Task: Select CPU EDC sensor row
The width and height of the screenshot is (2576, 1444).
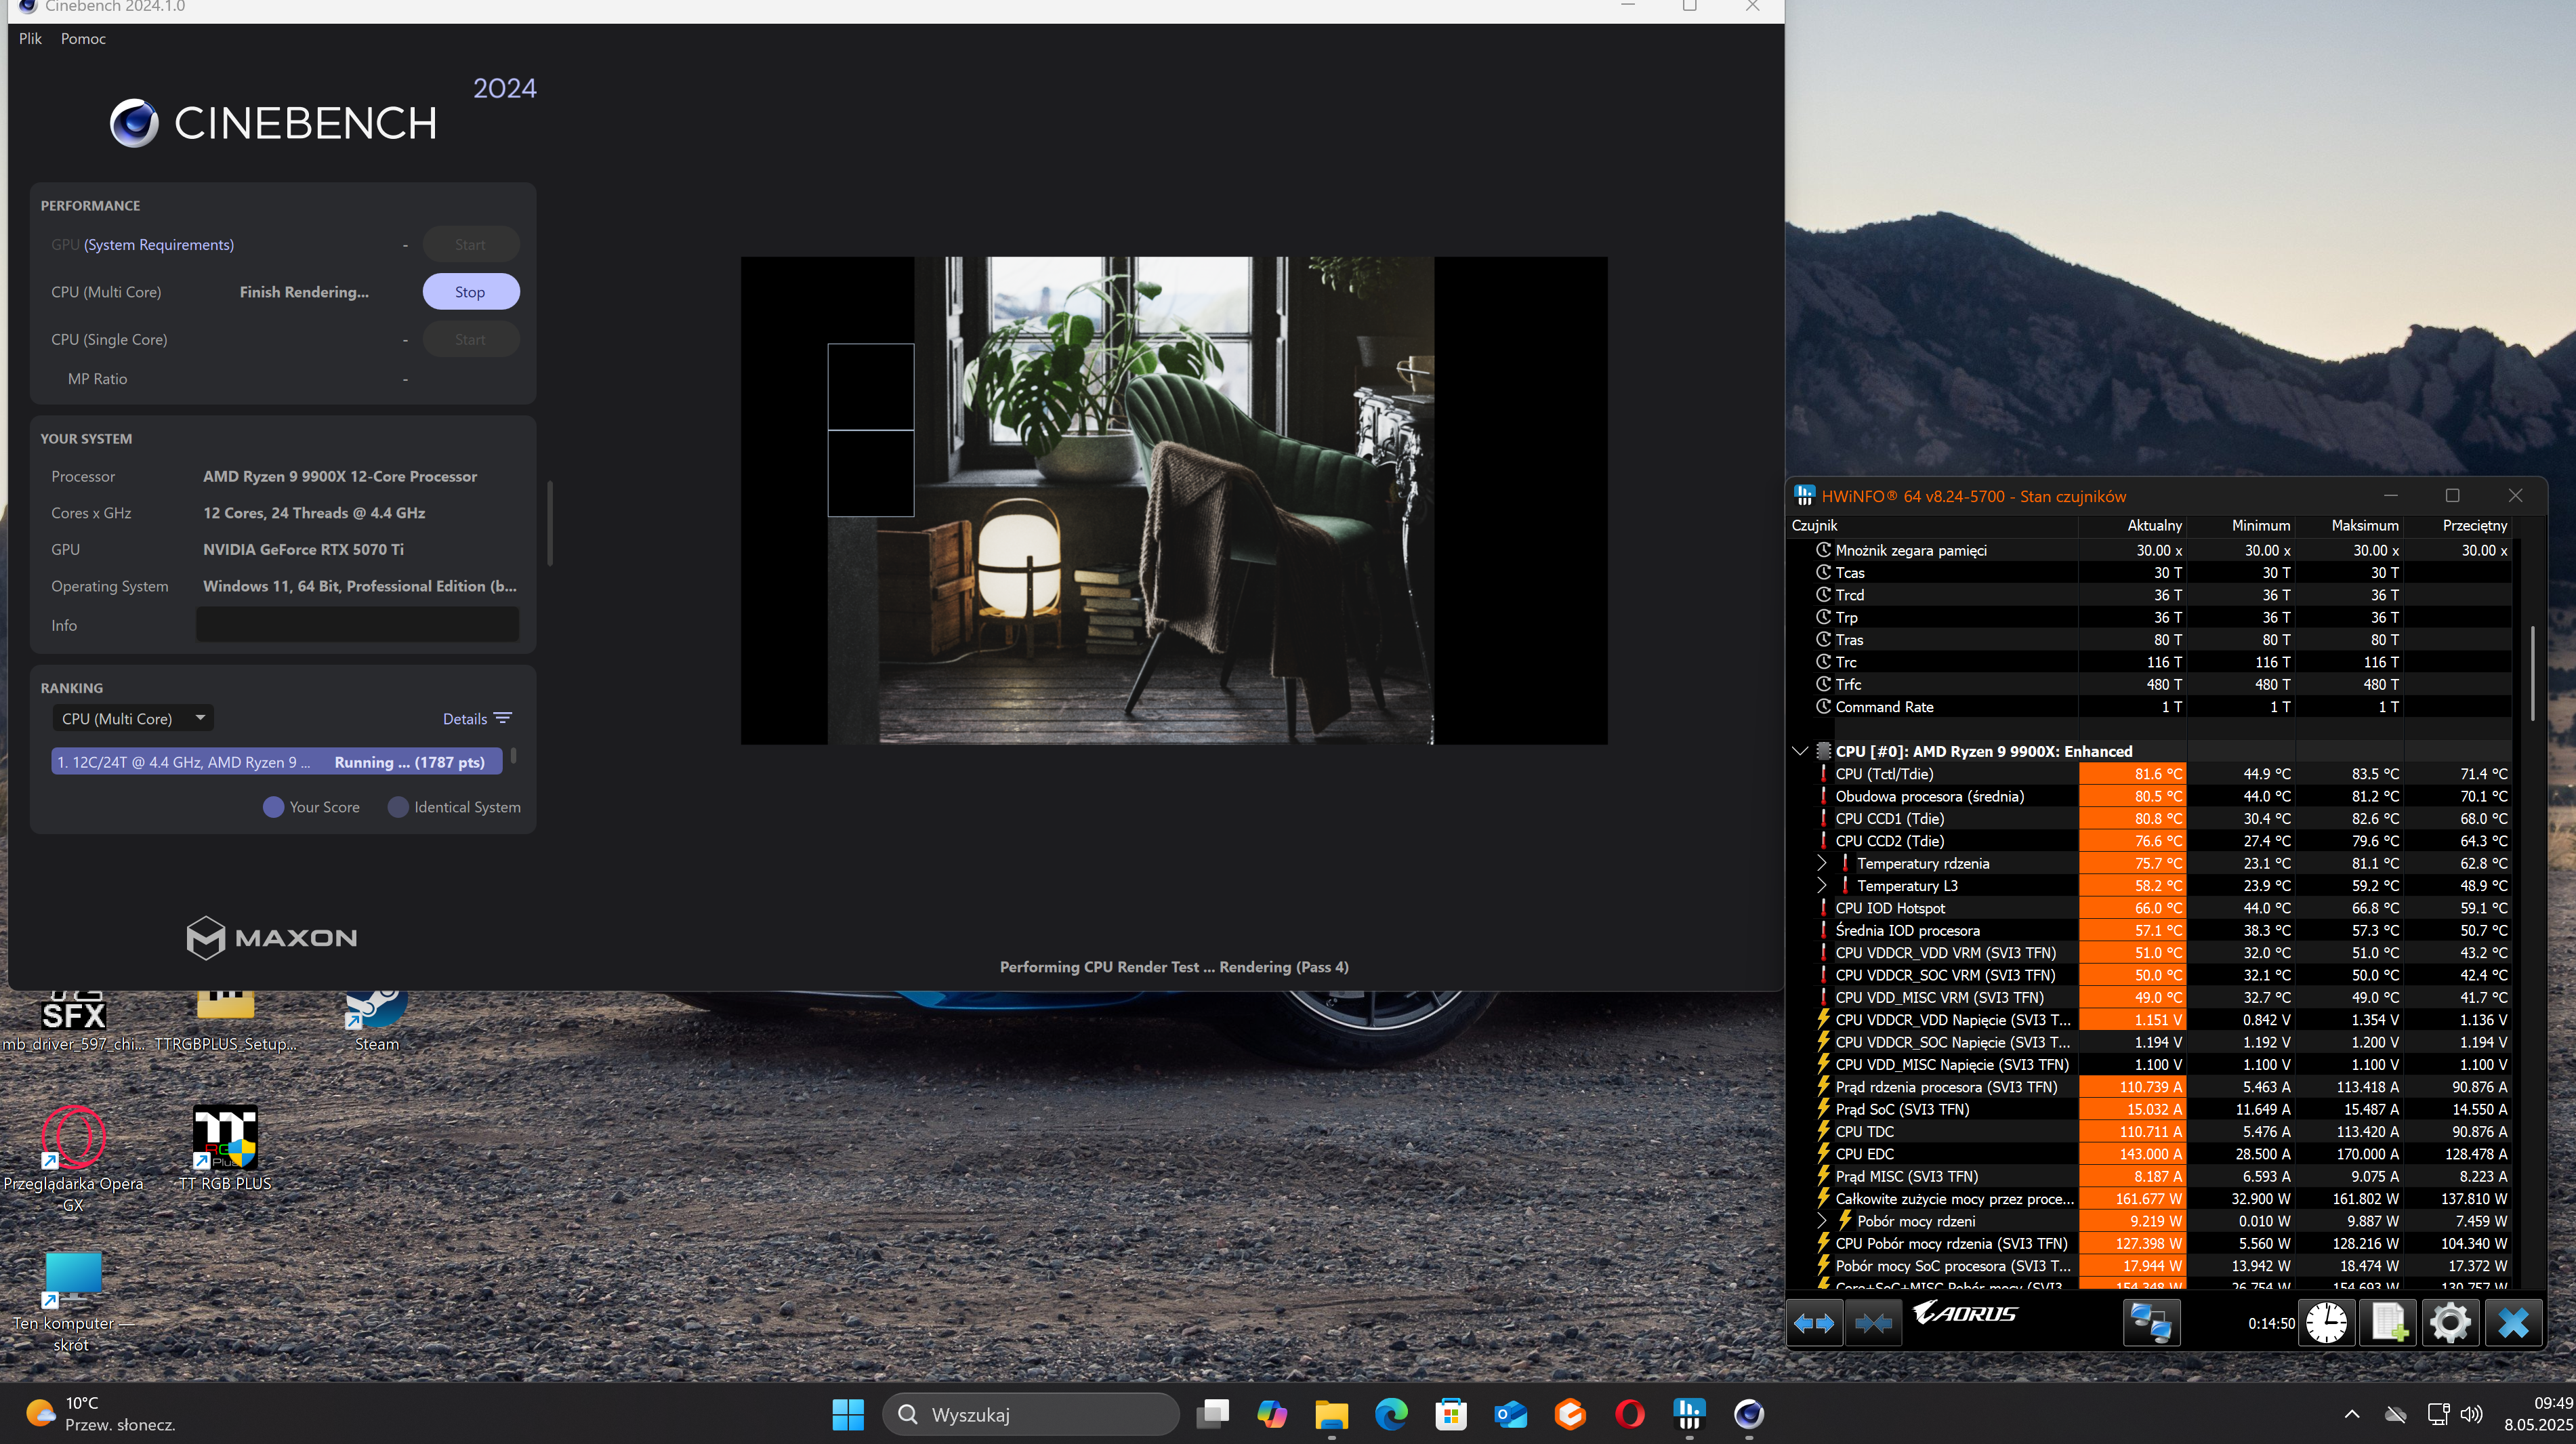Action: pos(2150,1153)
